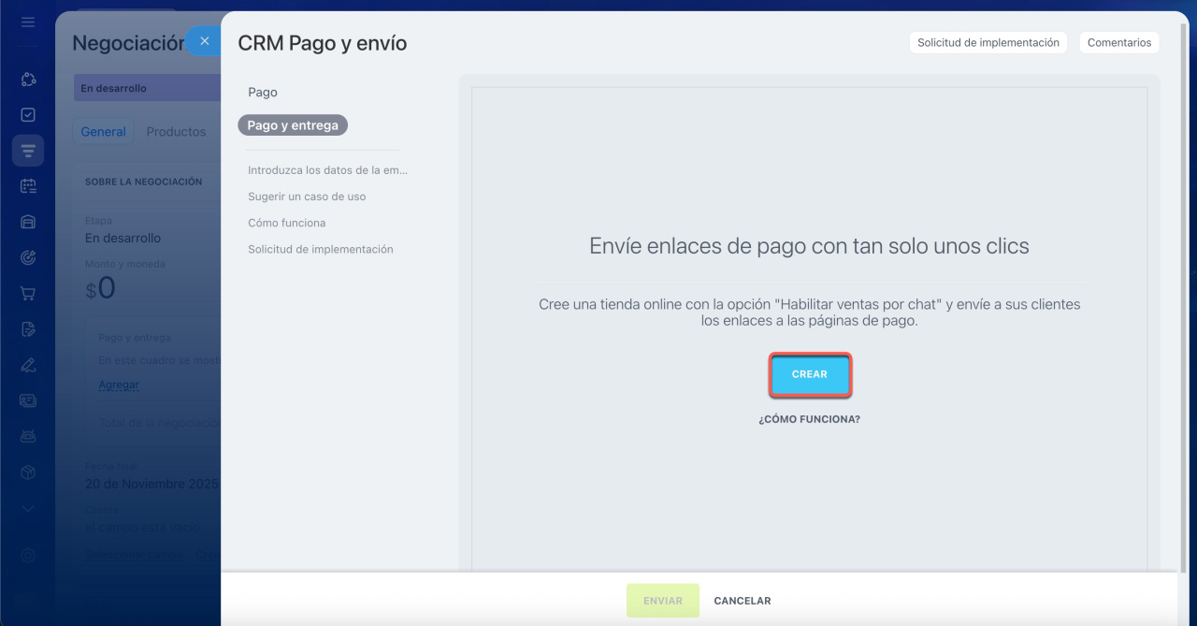
Task: Open the Calendar icon in sidebar
Action: point(28,186)
